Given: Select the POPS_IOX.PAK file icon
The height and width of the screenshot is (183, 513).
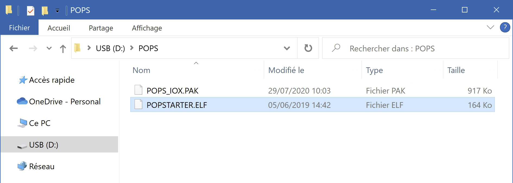Looking at the screenshot, I should pyautogui.click(x=138, y=90).
